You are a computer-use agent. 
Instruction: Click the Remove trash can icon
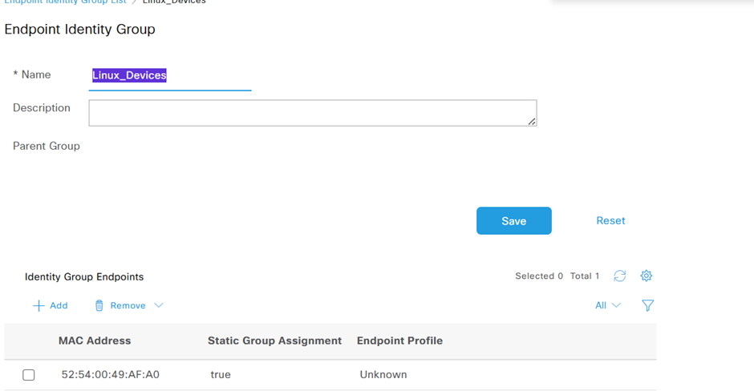pos(99,305)
